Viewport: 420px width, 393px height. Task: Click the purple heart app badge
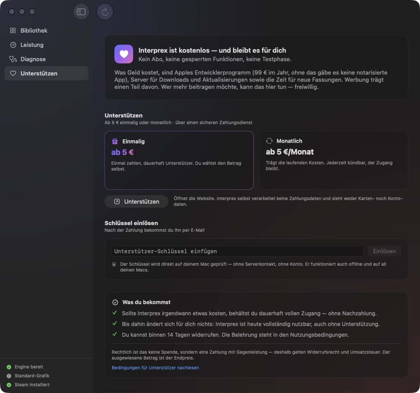tap(124, 54)
